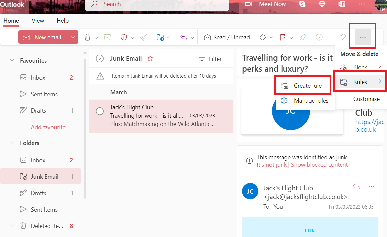Toggle the hamburger navigation pane button
Screen dimensions: 387x237
10,37
